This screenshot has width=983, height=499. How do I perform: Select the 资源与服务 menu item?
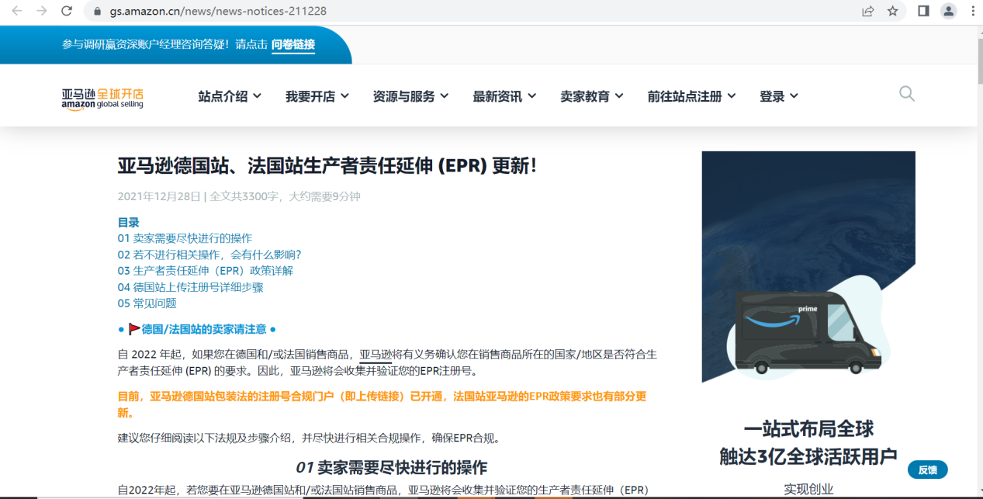click(x=405, y=95)
